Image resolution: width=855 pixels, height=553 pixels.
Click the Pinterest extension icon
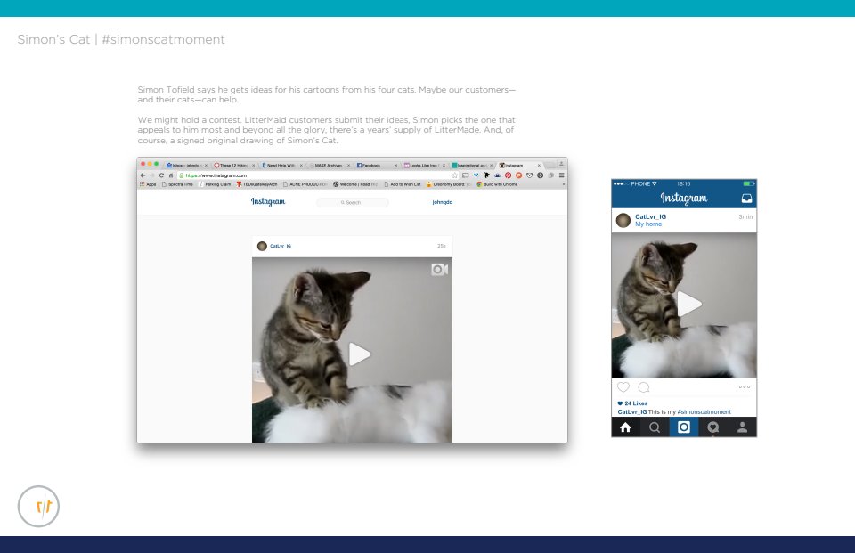click(508, 175)
